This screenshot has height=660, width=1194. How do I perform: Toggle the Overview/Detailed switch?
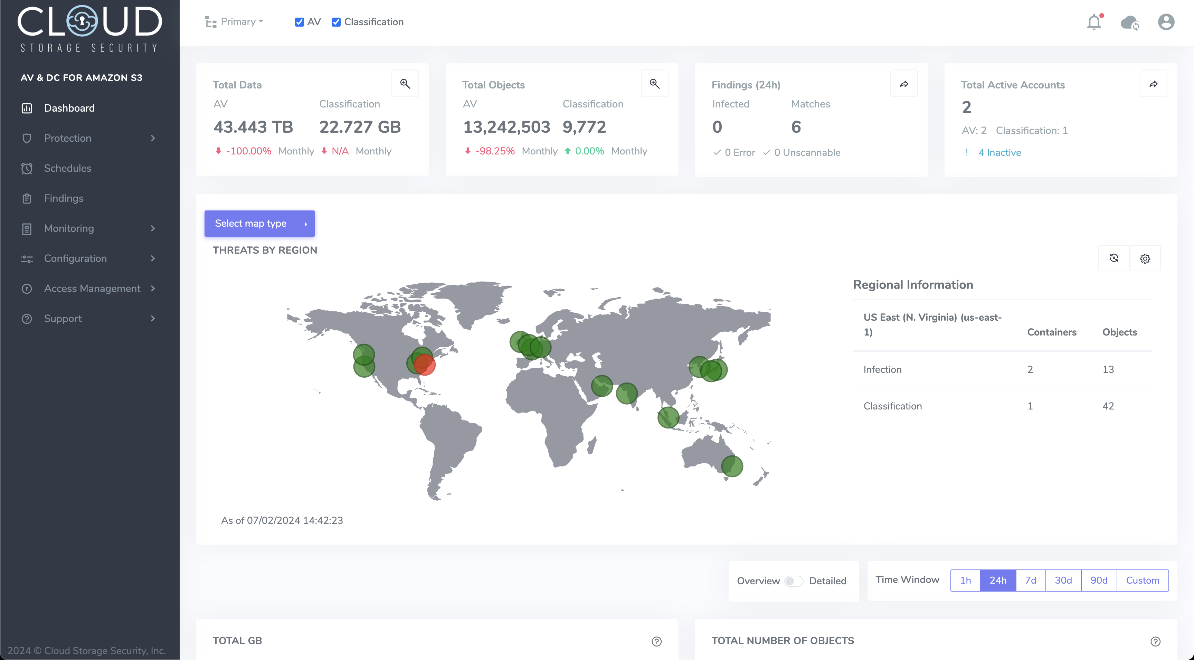(794, 581)
